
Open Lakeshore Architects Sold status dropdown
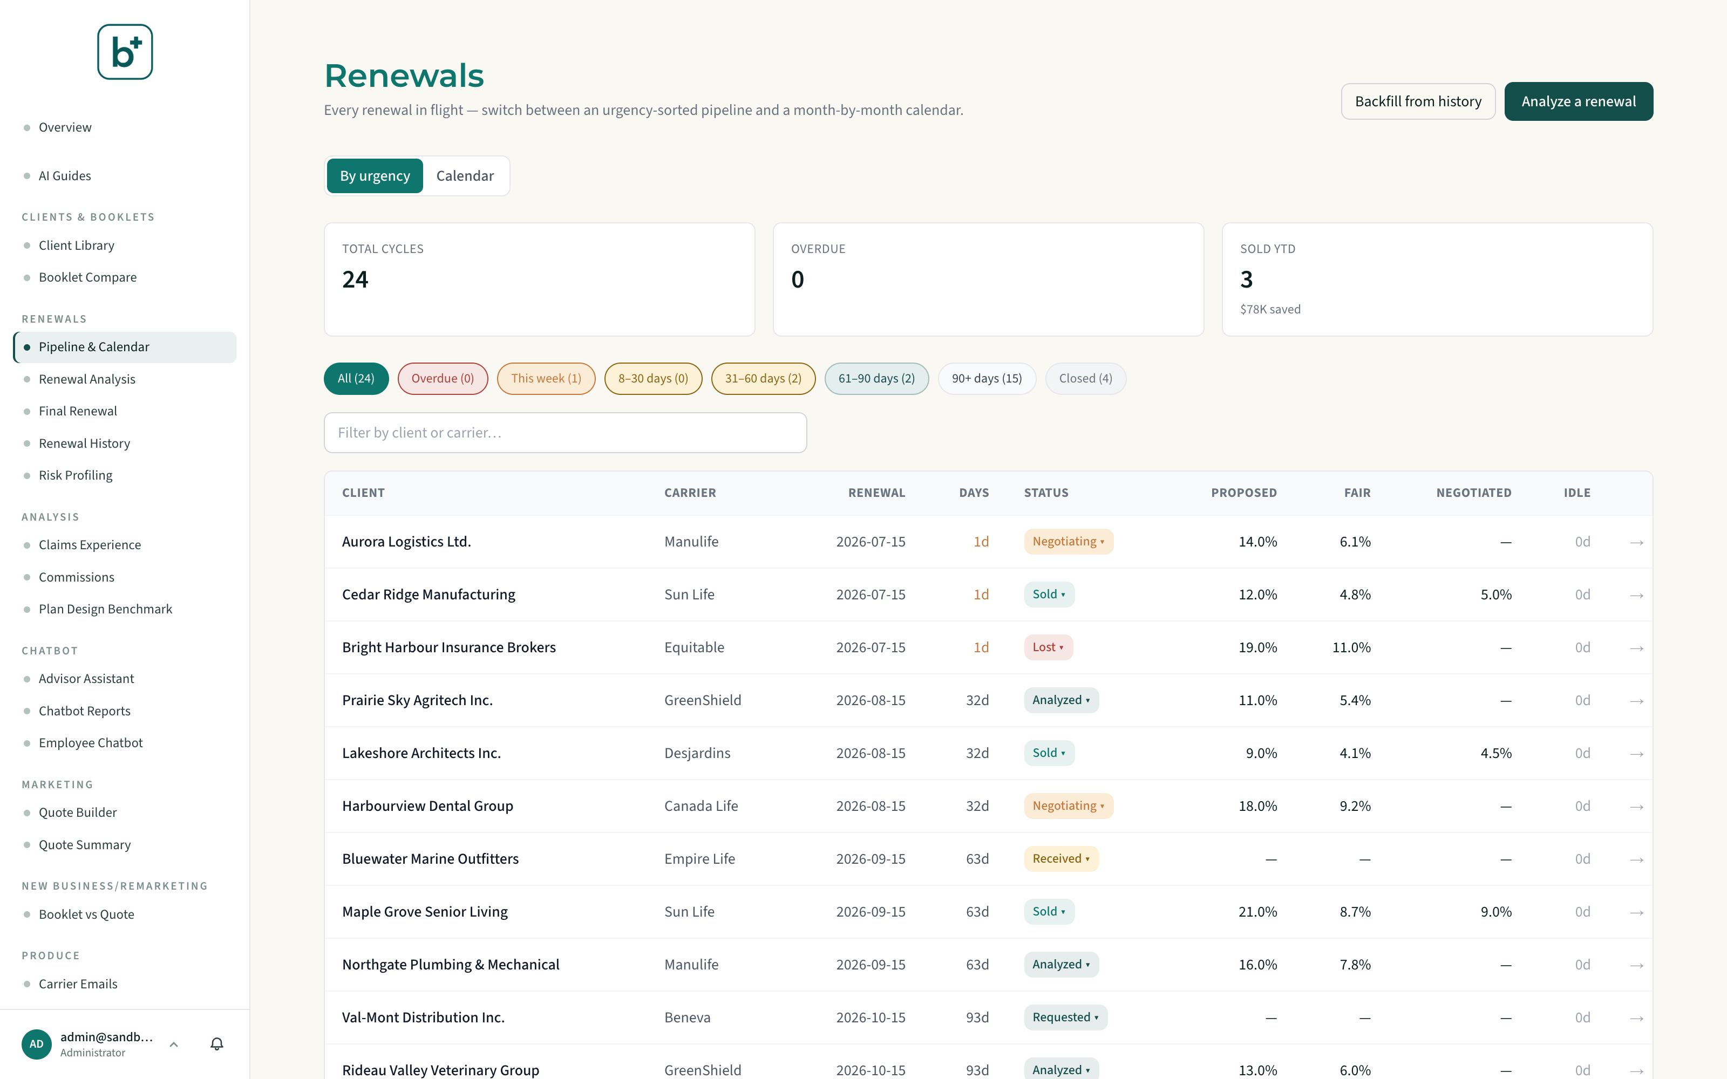(x=1049, y=753)
